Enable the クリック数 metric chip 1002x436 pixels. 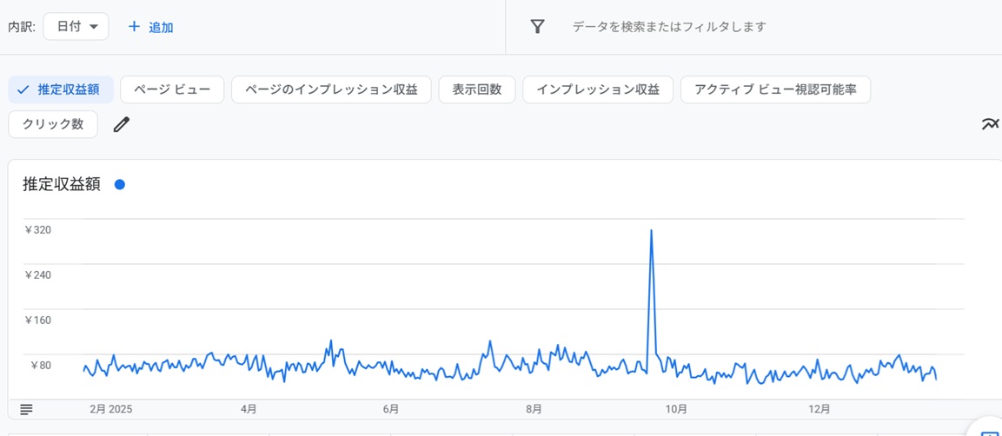click(53, 124)
